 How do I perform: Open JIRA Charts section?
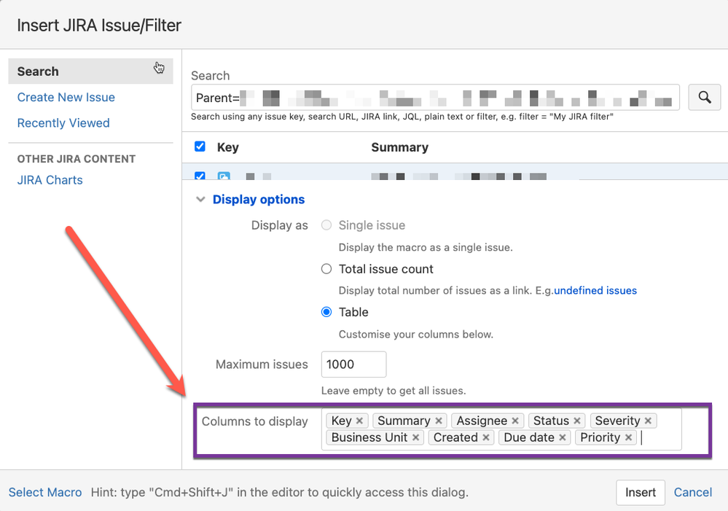click(x=50, y=180)
